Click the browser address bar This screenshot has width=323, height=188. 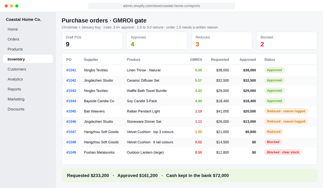pyautogui.click(x=161, y=6)
